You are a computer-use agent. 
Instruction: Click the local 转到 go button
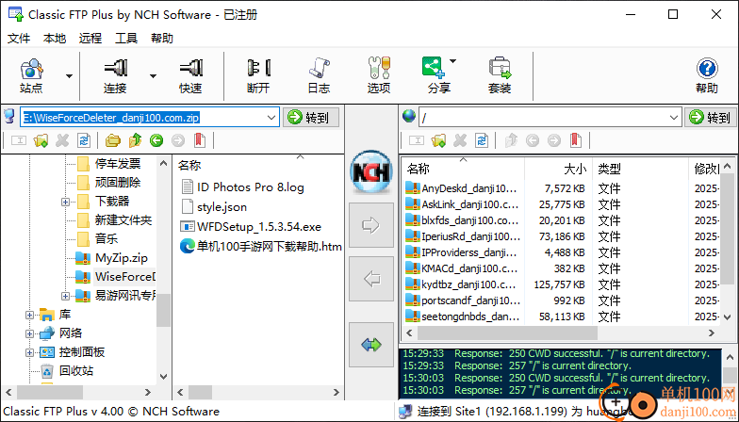tap(311, 117)
